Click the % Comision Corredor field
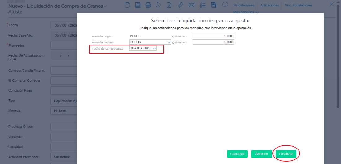 click(64, 80)
